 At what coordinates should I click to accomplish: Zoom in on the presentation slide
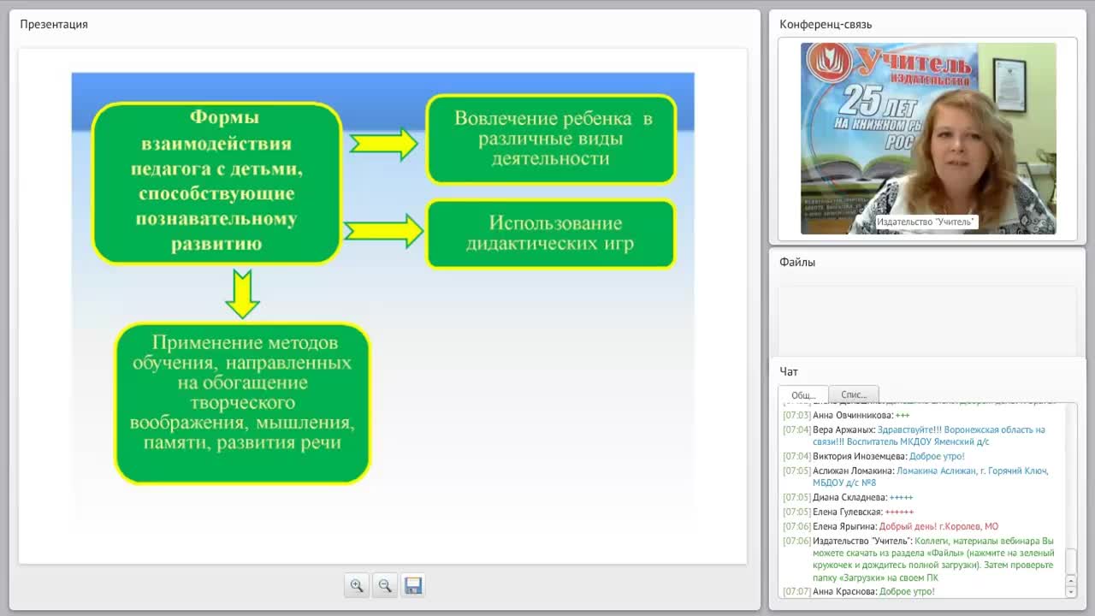[x=357, y=585]
